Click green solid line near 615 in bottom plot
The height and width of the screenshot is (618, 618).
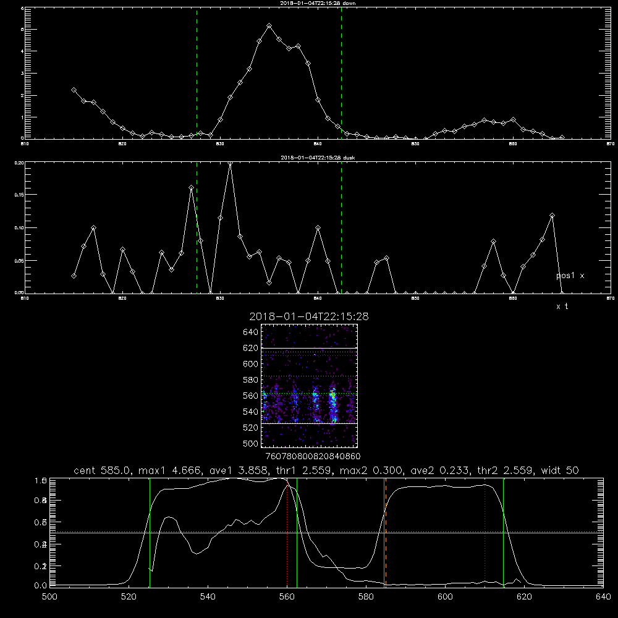click(503, 533)
